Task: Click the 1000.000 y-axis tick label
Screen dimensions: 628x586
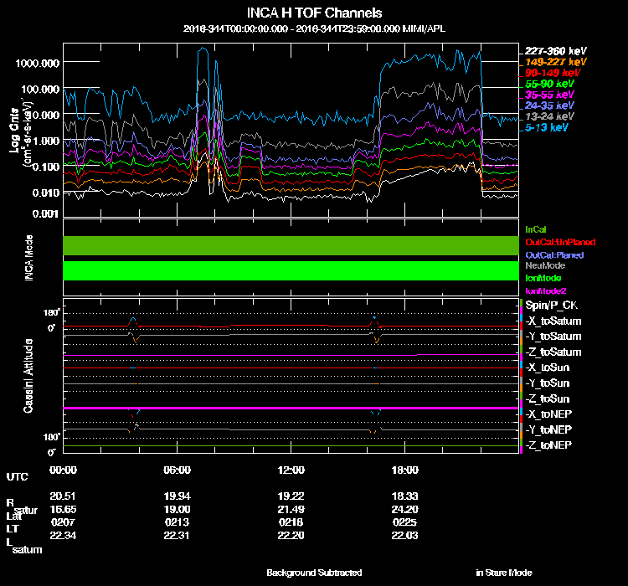Action: click(37, 64)
